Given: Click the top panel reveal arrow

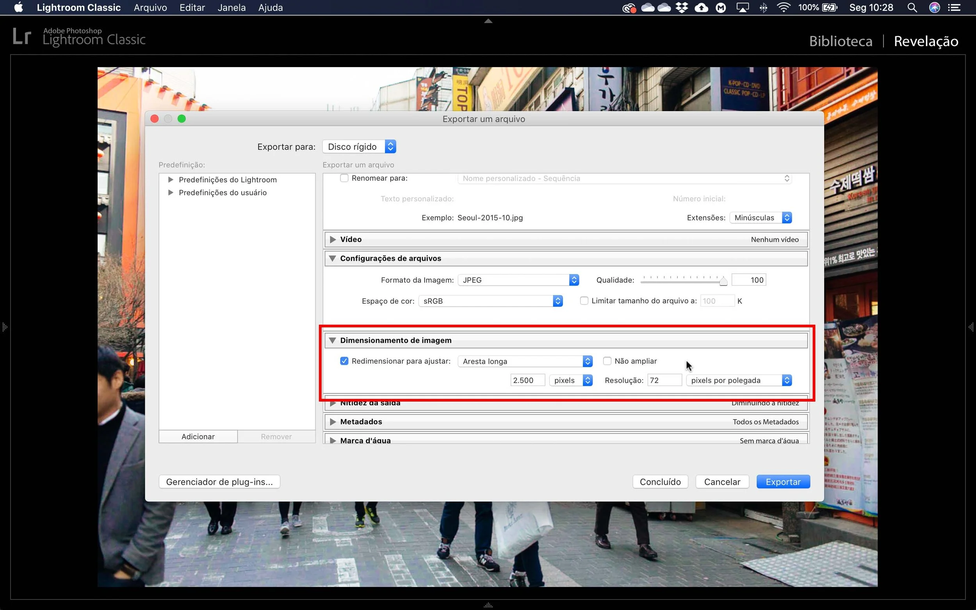Looking at the screenshot, I should (x=488, y=21).
